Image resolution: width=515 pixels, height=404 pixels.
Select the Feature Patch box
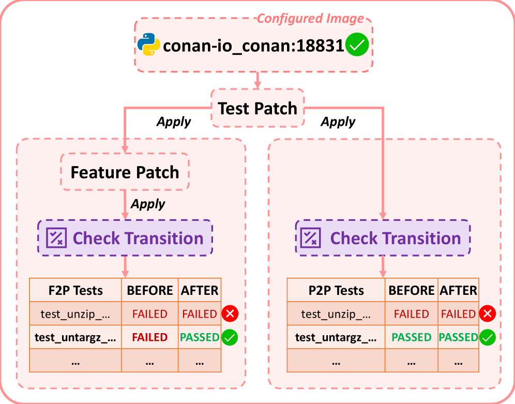125,172
